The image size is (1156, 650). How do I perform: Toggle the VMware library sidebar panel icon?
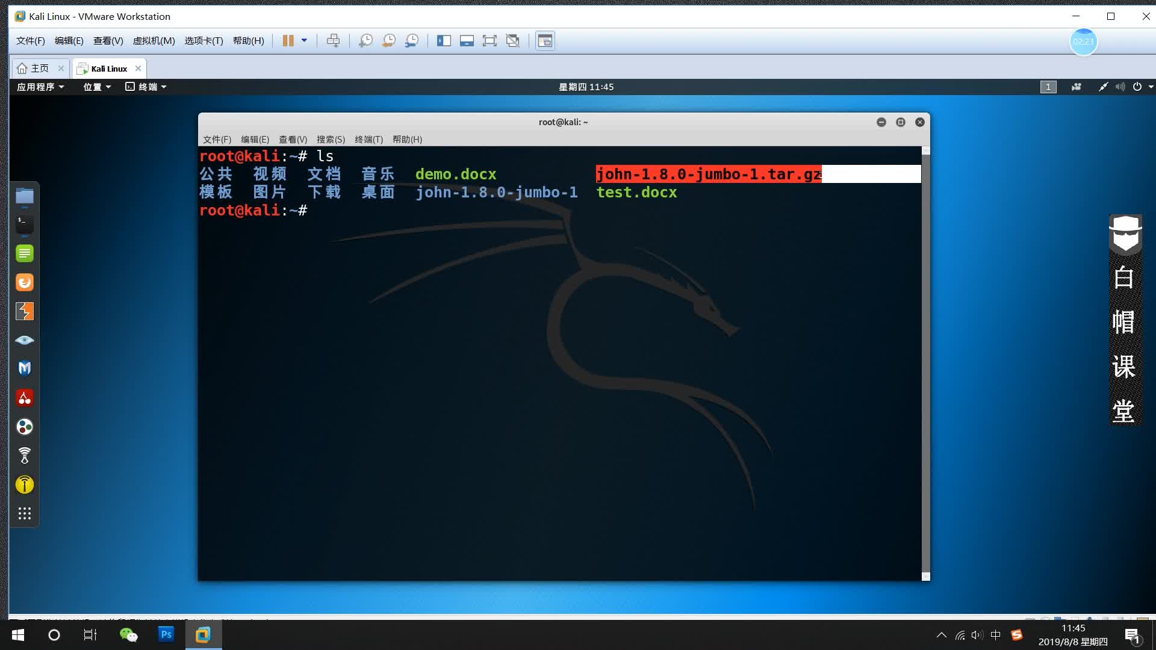444,40
